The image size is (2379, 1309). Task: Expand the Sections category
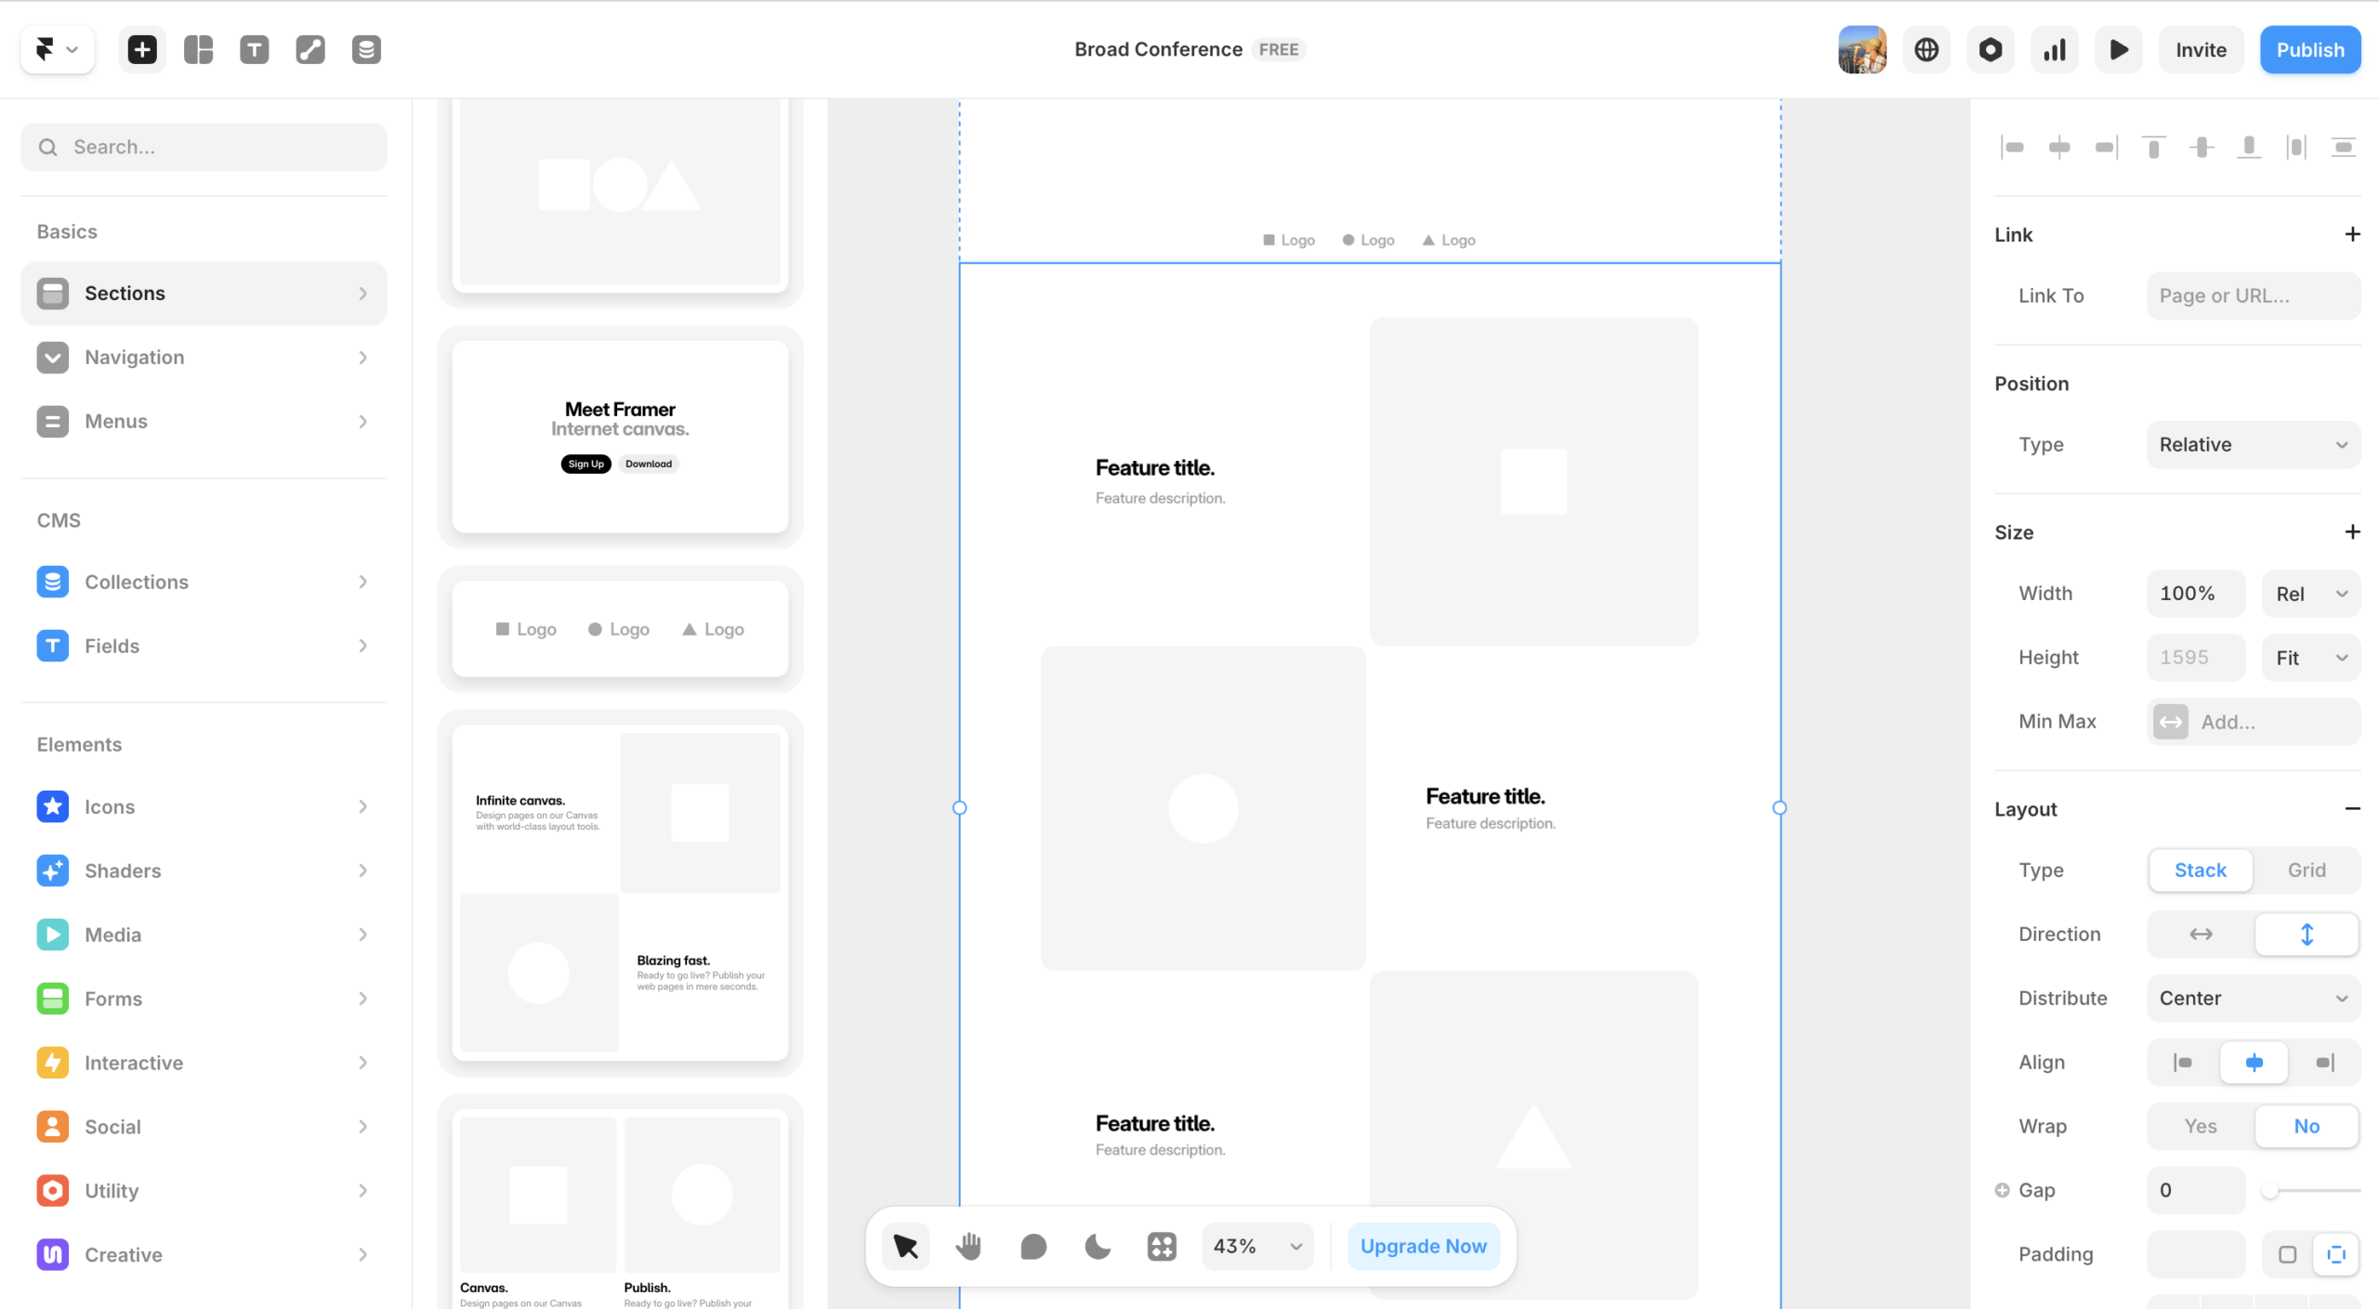coord(204,294)
